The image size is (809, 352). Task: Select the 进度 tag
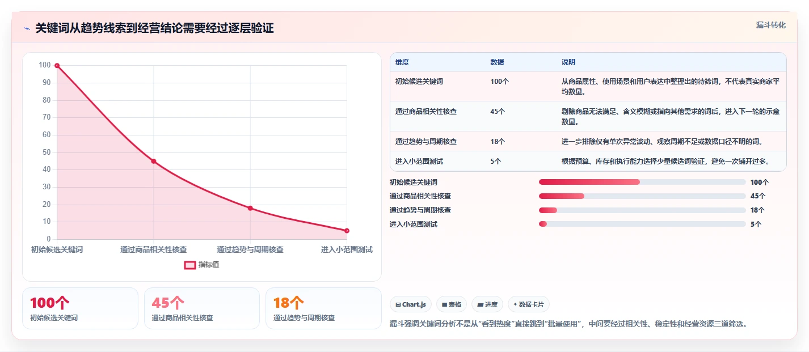(487, 304)
